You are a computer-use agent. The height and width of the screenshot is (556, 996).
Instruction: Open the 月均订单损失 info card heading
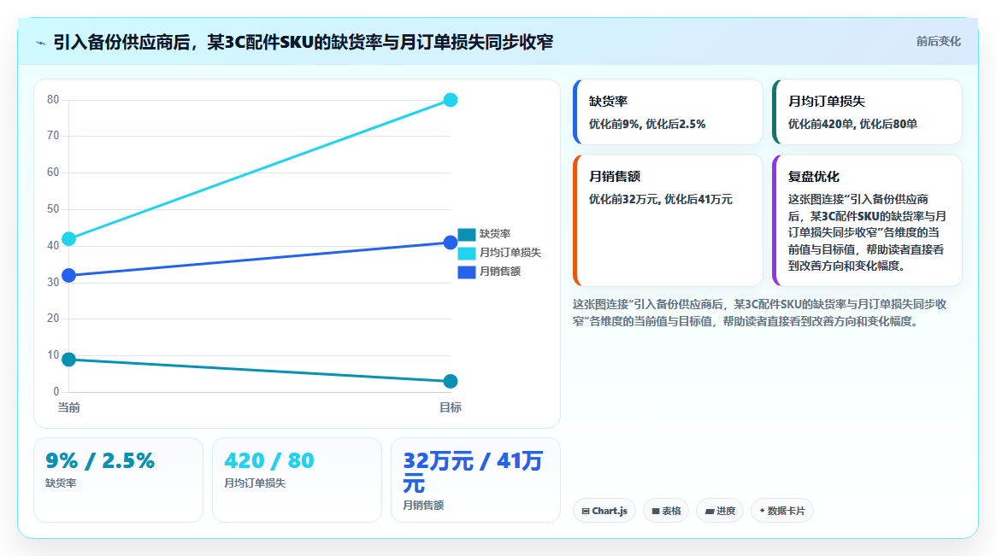point(826,101)
